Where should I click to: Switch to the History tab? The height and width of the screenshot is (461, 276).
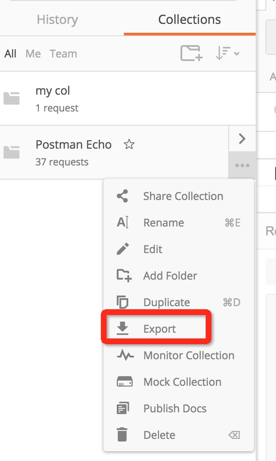57,19
